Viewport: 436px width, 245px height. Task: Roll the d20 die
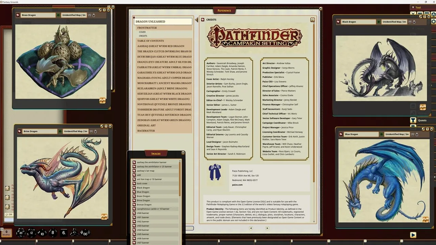tap(21, 233)
